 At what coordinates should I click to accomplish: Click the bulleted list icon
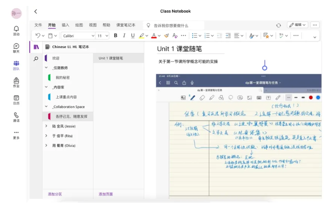(x=195, y=36)
